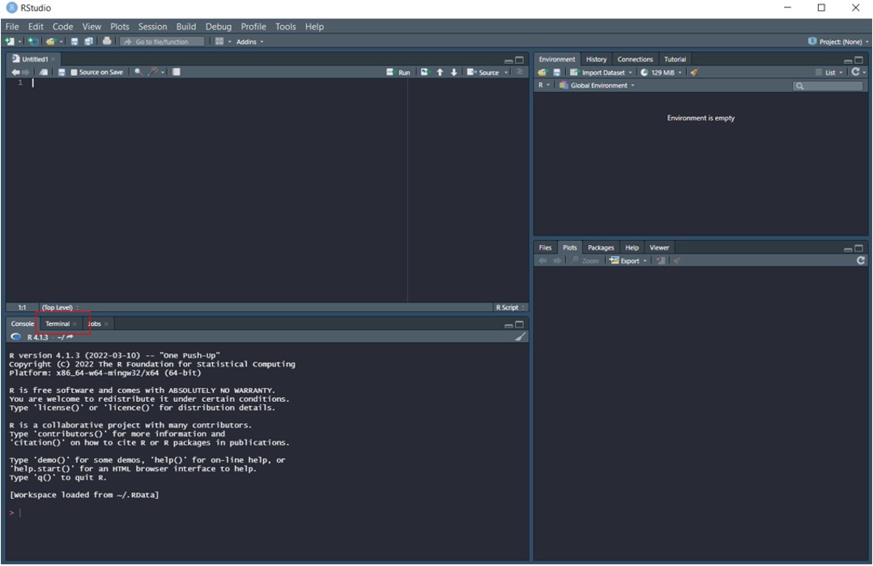
Task: Click the workspace panes layout icon
Action: [219, 42]
